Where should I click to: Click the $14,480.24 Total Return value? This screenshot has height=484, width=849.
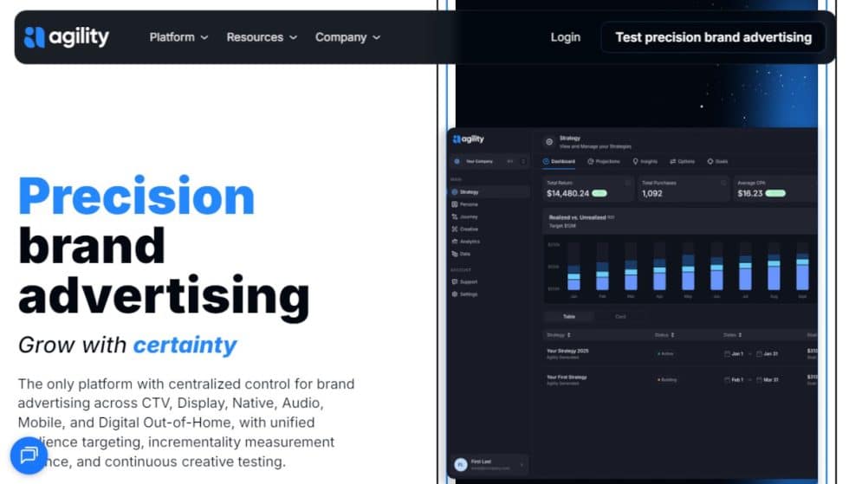click(x=567, y=193)
